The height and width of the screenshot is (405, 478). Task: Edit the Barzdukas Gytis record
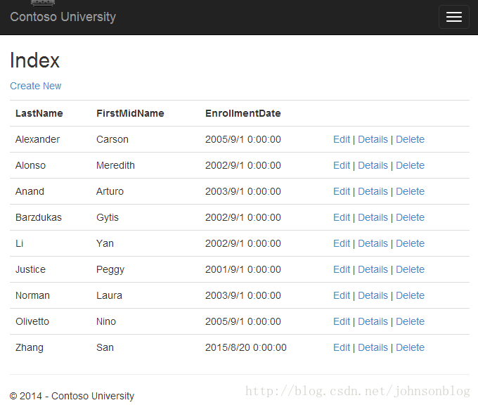[x=342, y=217]
